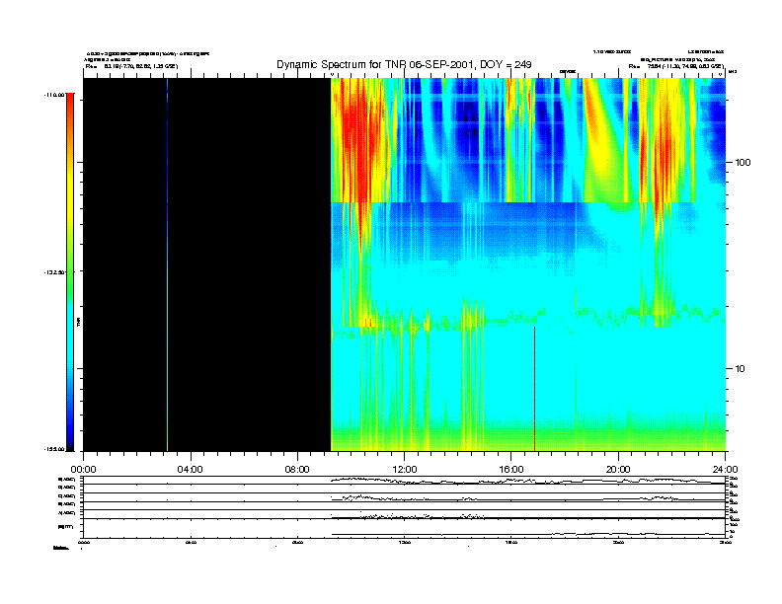Screen dimensions: 782x604
Task: Click the 100 frequency axis label
Action: [743, 163]
